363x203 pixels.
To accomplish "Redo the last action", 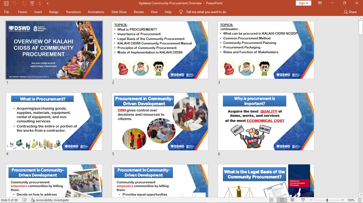I will [25, 3].
